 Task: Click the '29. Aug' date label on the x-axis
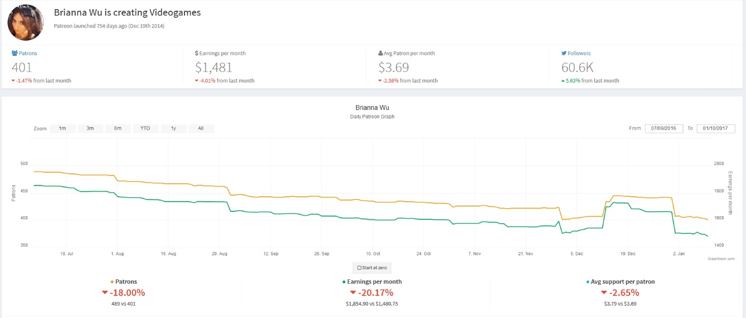[219, 253]
